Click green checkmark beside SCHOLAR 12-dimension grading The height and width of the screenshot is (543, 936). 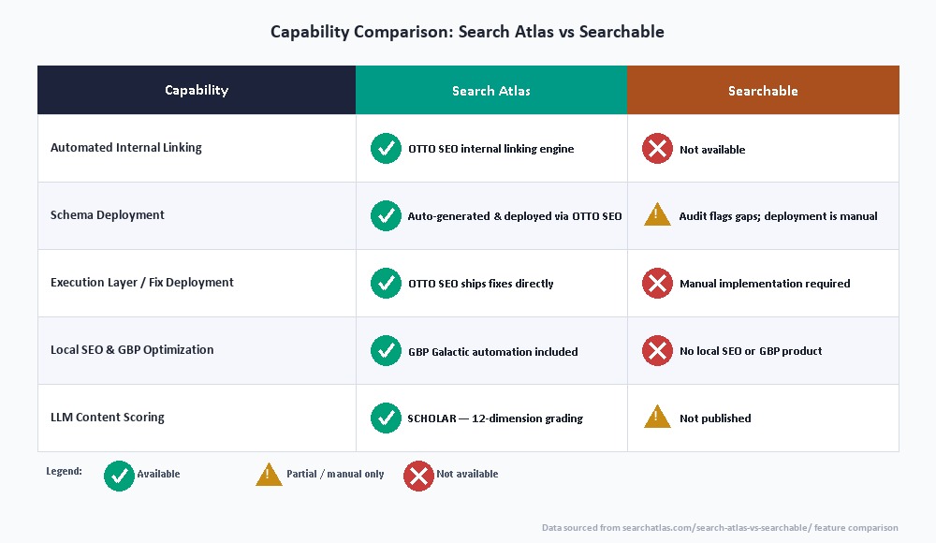click(x=386, y=418)
